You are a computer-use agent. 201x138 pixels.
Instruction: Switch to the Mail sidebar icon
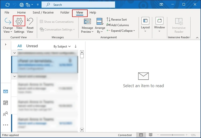tap(5, 91)
